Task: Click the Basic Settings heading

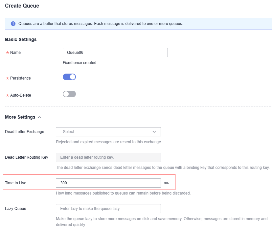Action: coord(21,39)
